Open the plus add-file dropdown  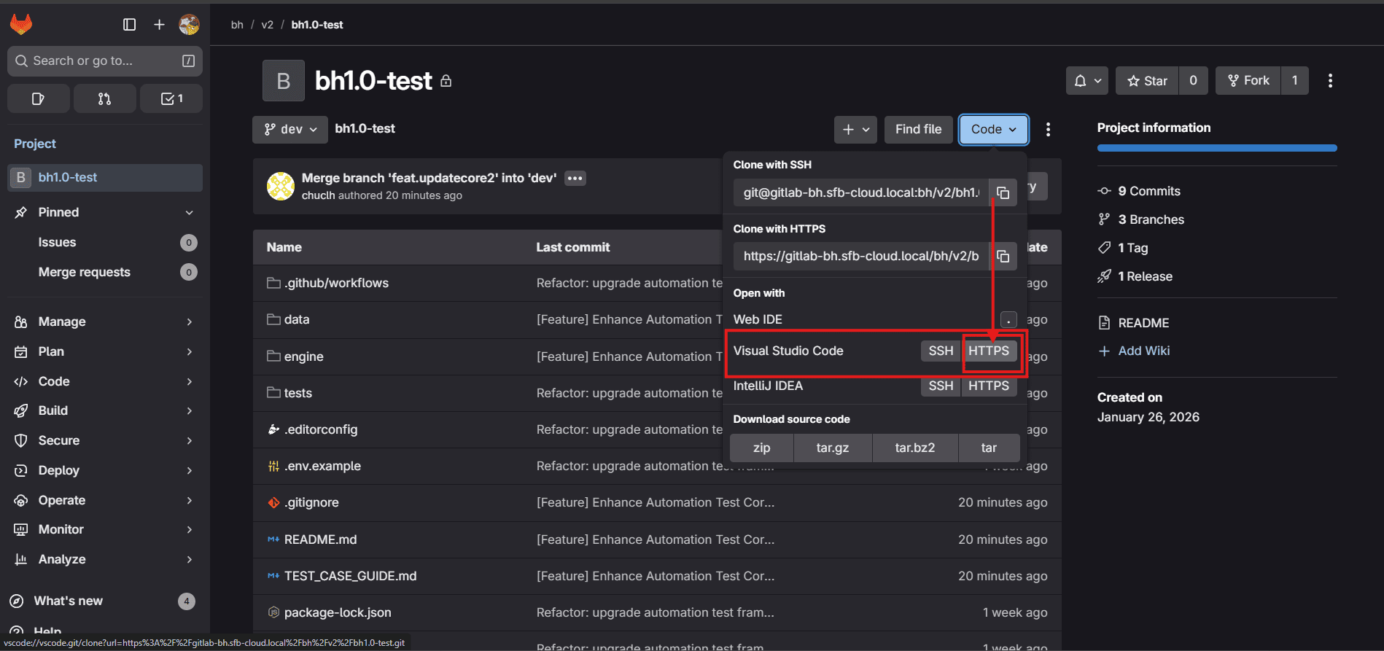(855, 129)
